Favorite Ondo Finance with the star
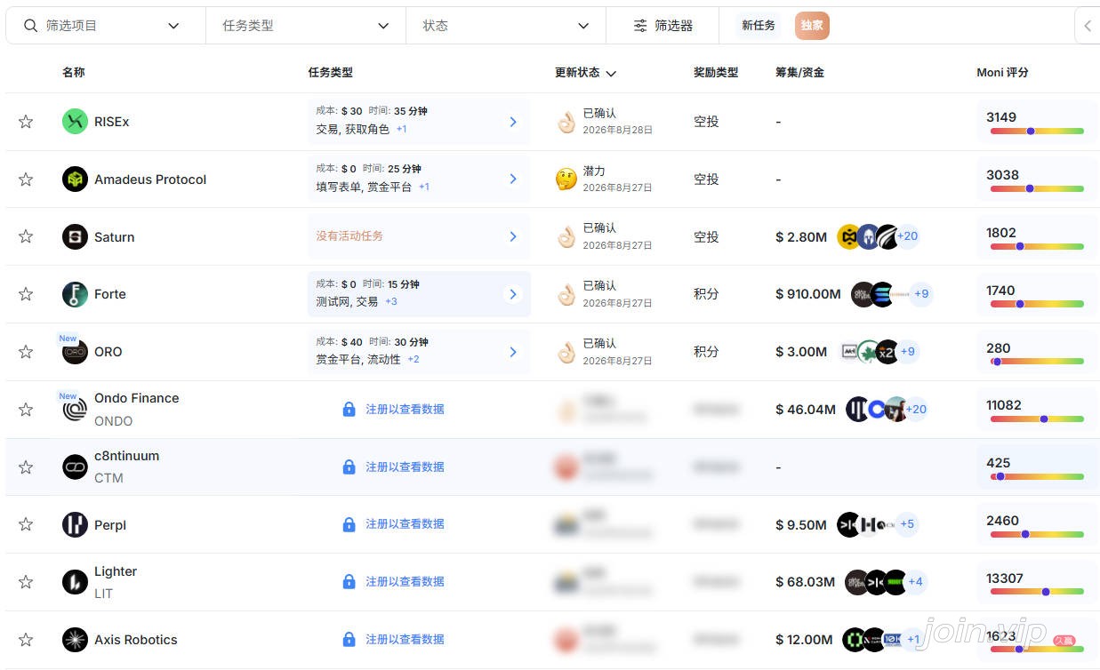 click(26, 410)
